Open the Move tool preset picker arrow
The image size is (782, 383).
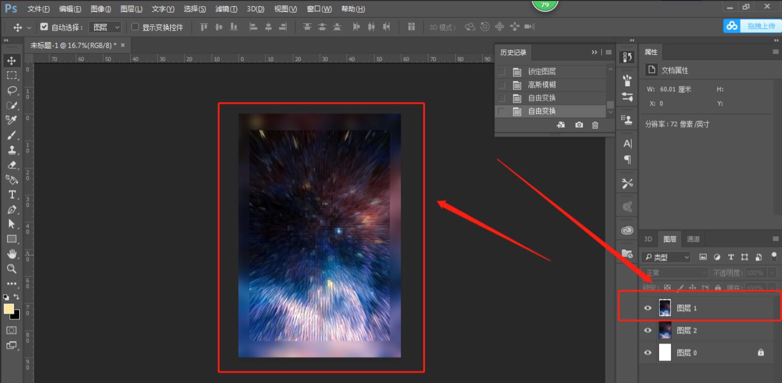click(x=29, y=27)
